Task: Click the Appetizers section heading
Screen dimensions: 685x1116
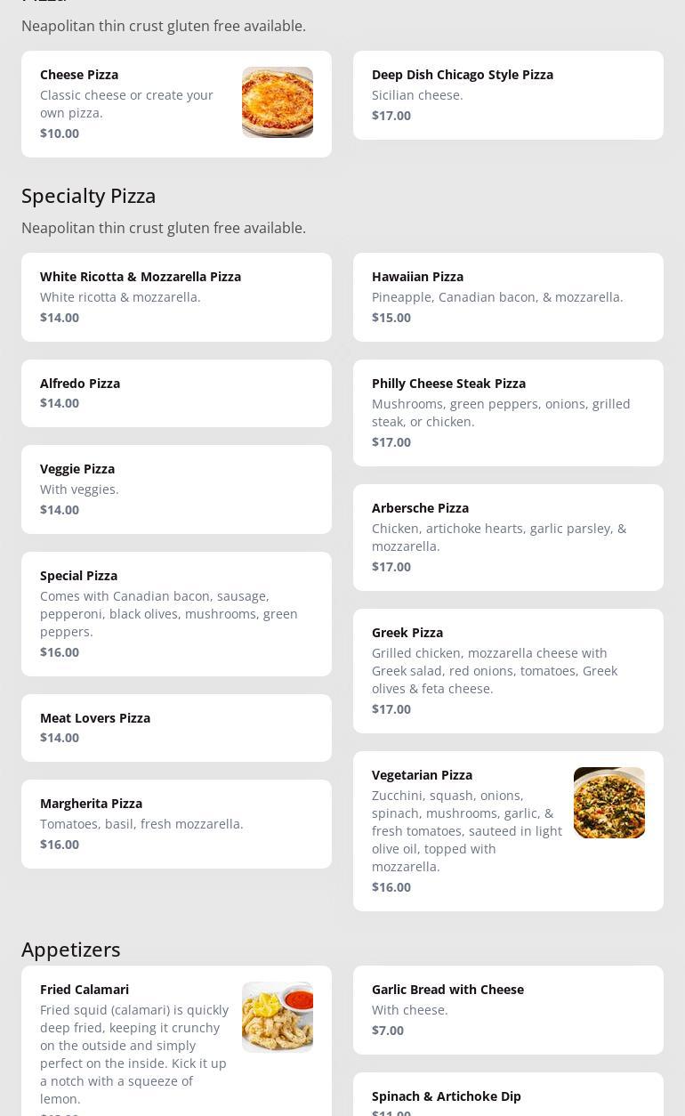Action: (71, 950)
